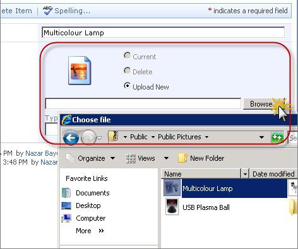The image size is (298, 249).
Task: Click the New Folder icon
Action: coord(182,158)
